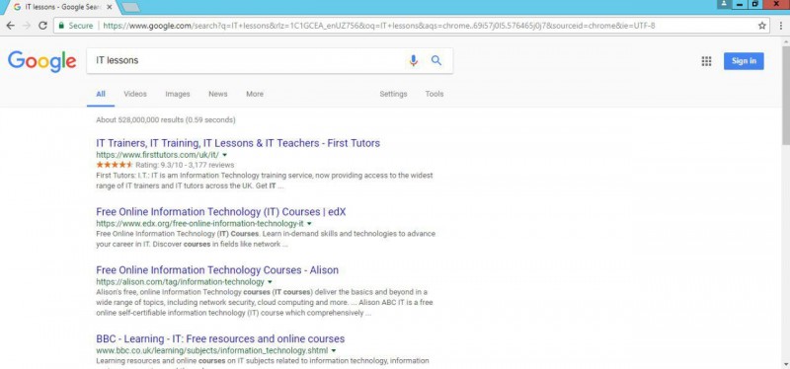Viewport: 790px width, 369px height.
Task: Open a new tab button
Action: pyautogui.click(x=131, y=7)
